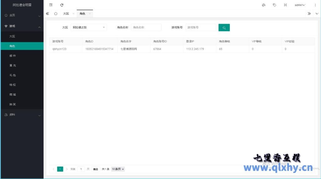The width and height of the screenshot is (321, 179).
Task: Focus the 角色名称 input field
Action: (146, 28)
